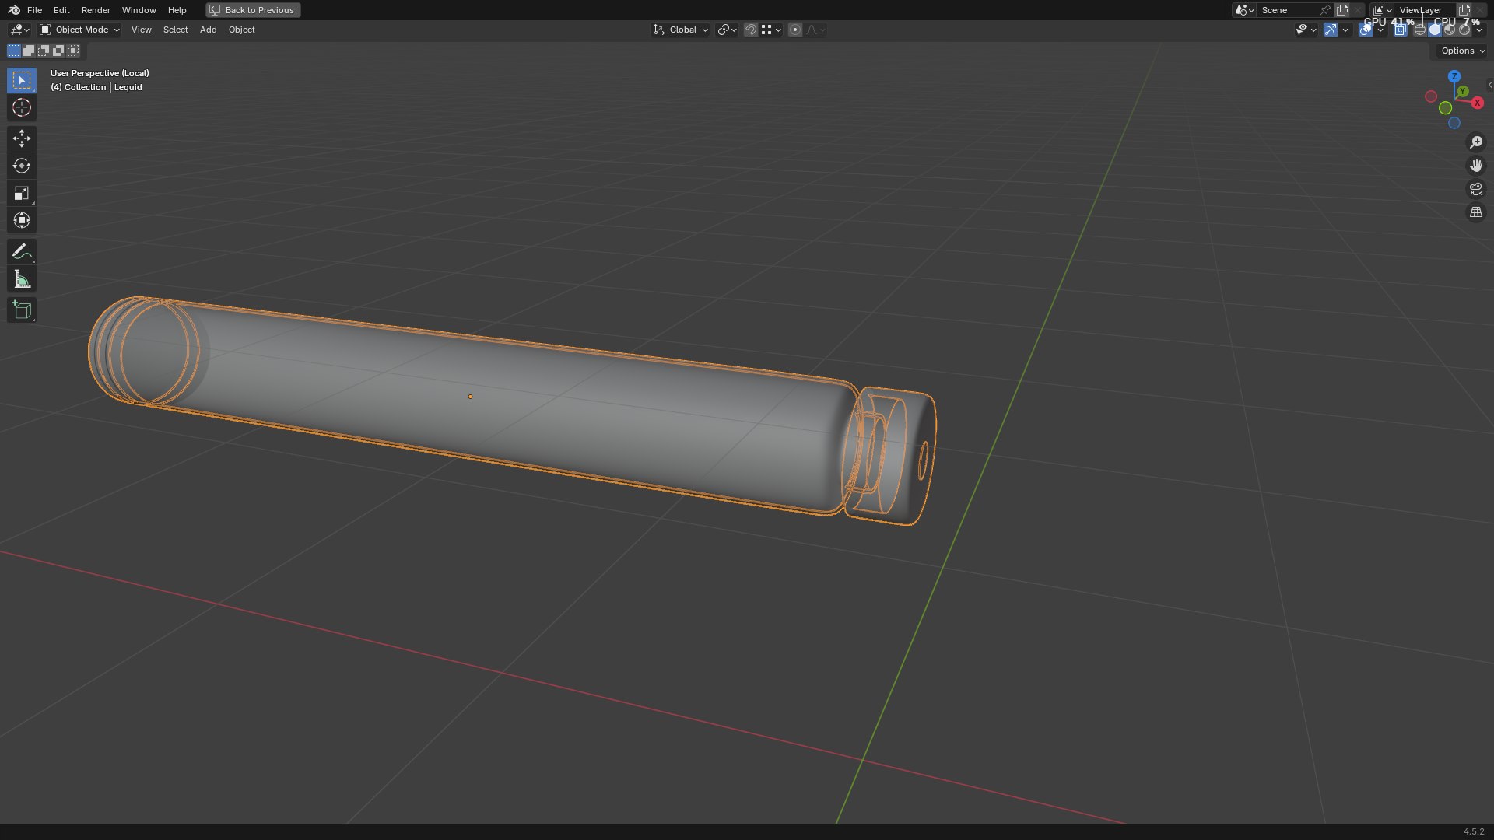
Task: Select the Annotate pencil tool
Action: 22,251
